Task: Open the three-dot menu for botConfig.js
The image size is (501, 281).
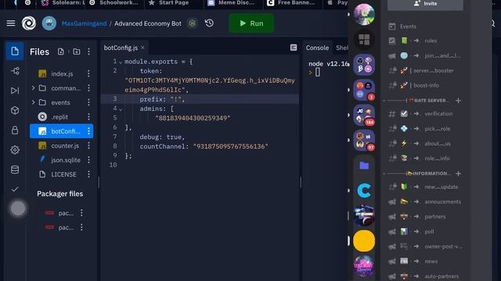Action: 88,131
